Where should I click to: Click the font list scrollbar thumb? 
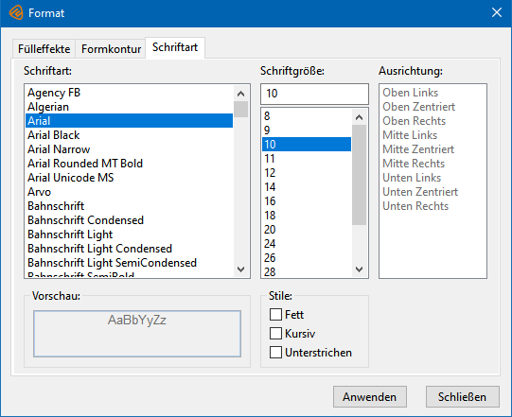(x=241, y=109)
